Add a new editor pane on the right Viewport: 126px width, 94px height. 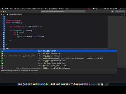(x=124, y=14)
